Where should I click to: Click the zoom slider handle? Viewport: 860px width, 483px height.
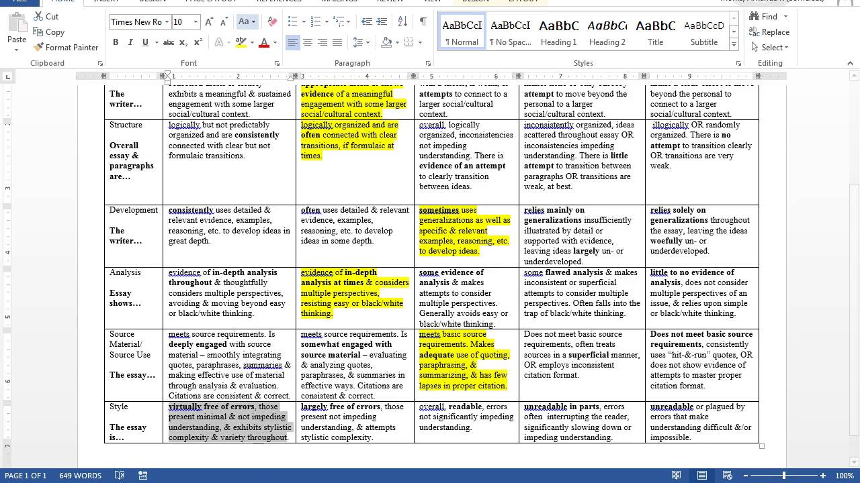pyautogui.click(x=783, y=476)
